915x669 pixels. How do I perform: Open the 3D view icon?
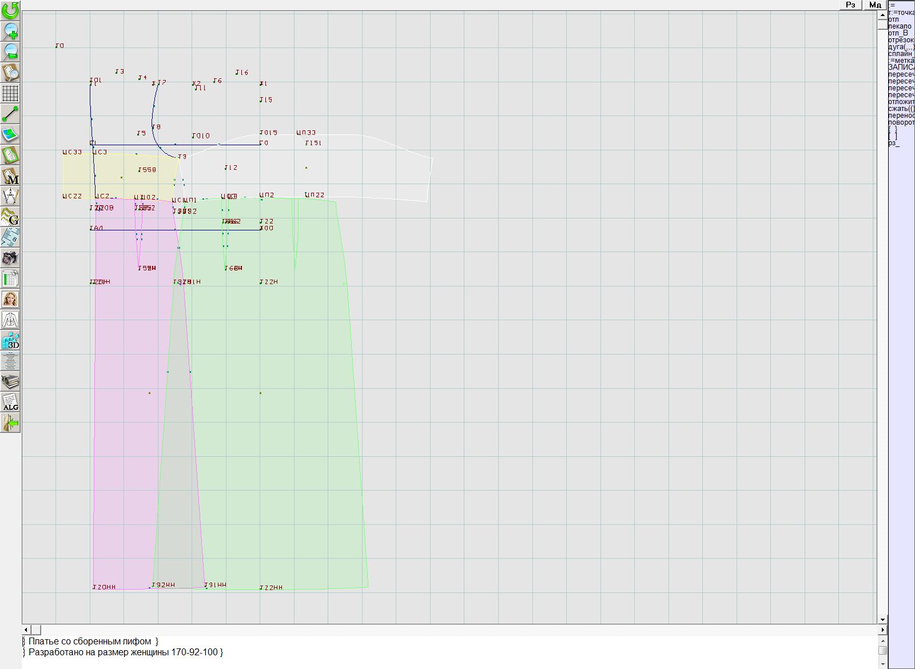(x=10, y=341)
